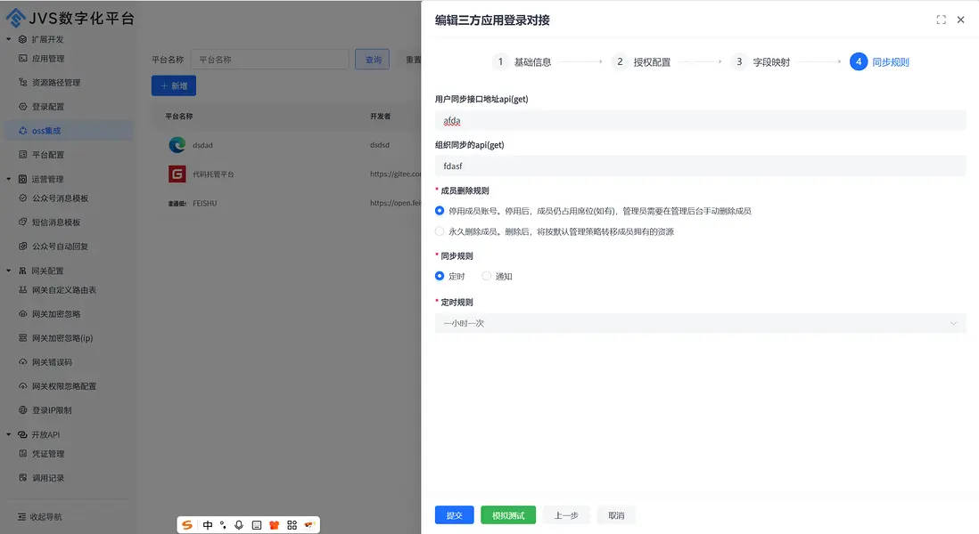Screen dimensions: 979x534
Task: Select the 永久删除成员 radio option
Action: pos(439,230)
